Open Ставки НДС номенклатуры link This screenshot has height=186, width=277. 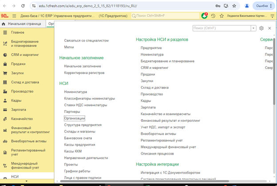click(x=86, y=105)
